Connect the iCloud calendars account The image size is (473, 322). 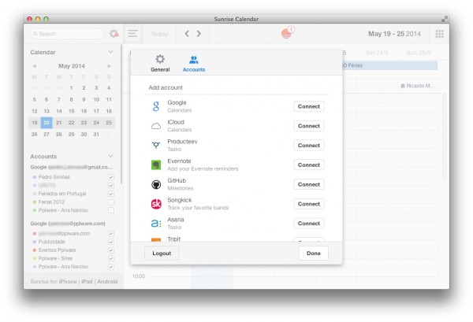(308, 126)
